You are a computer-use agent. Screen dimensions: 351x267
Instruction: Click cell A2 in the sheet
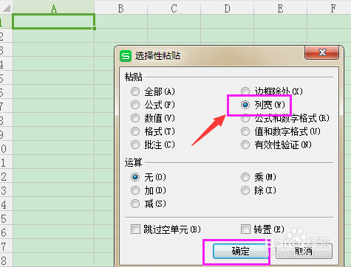tap(53, 35)
